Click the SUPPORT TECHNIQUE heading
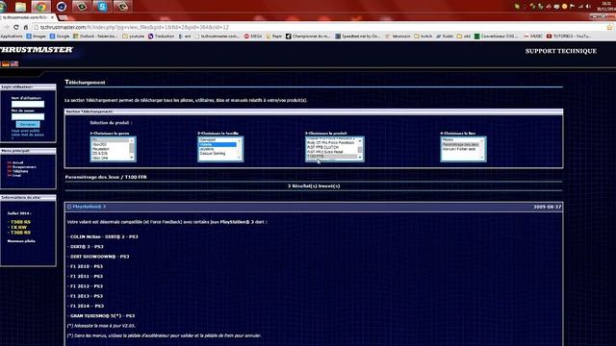This screenshot has width=616, height=346. tap(560, 51)
